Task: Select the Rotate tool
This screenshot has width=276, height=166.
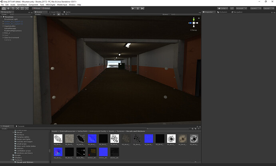Action: pos(13,8)
